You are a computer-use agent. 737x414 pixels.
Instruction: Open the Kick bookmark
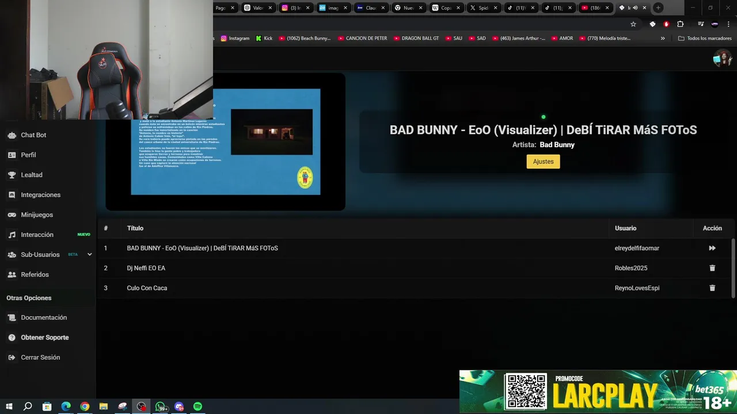coord(263,39)
